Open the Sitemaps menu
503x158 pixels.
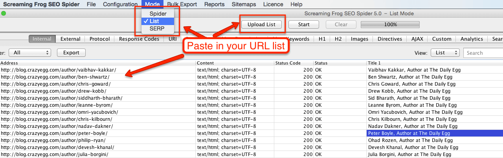pos(244,4)
